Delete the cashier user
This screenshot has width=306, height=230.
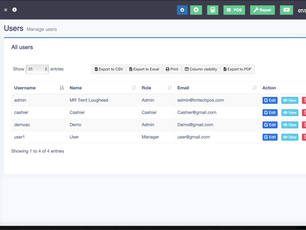pos(304,113)
